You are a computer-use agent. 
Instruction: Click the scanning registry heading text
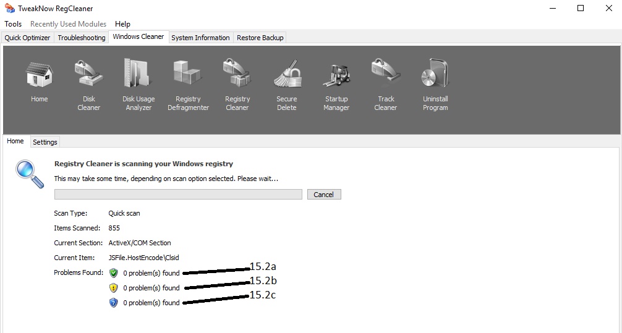click(143, 164)
